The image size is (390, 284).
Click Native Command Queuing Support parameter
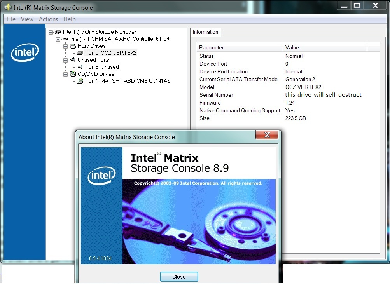coord(240,110)
